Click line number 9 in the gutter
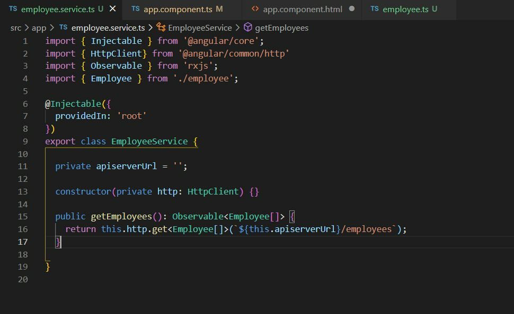This screenshot has height=314, width=514. pyautogui.click(x=25, y=142)
